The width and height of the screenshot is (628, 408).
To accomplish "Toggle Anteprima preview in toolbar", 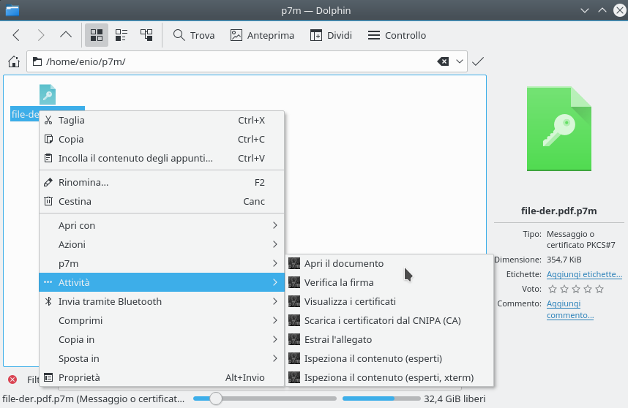I will point(262,35).
